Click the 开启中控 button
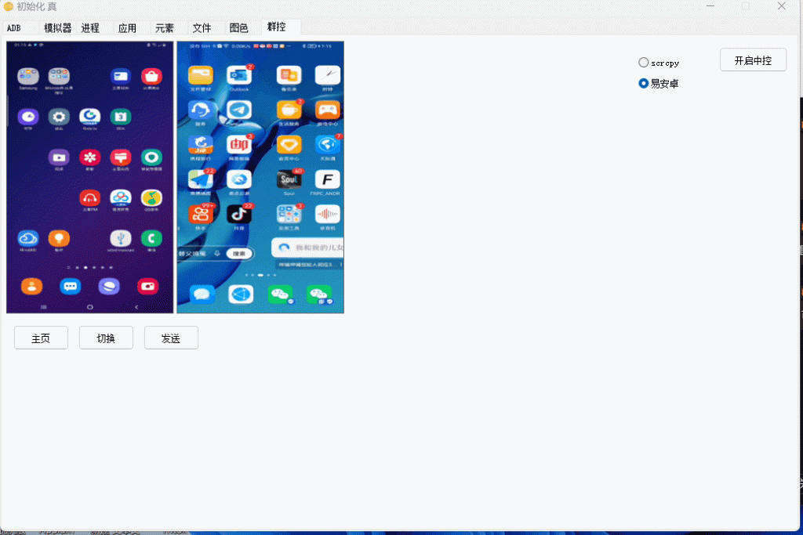Image resolution: width=803 pixels, height=535 pixels. (753, 60)
